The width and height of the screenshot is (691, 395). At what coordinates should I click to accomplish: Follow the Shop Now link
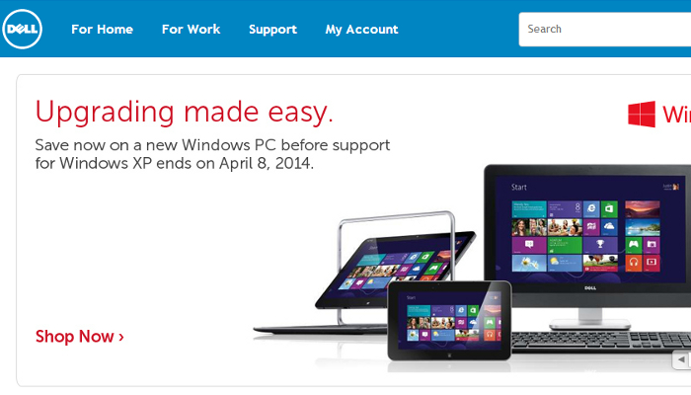80,337
